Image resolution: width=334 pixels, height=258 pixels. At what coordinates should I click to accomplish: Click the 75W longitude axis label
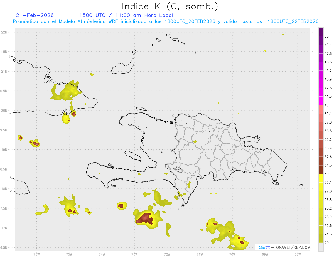coord(69,254)
